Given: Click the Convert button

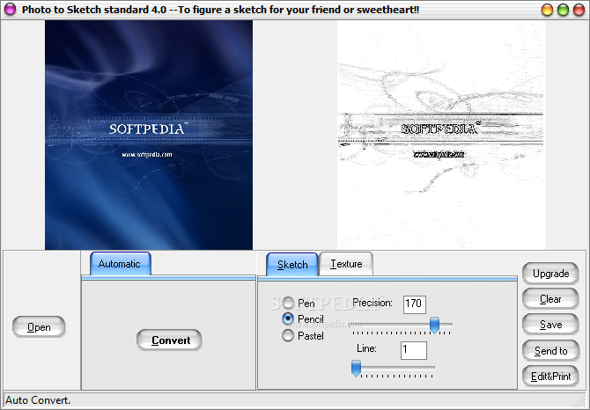Looking at the screenshot, I should click(169, 340).
